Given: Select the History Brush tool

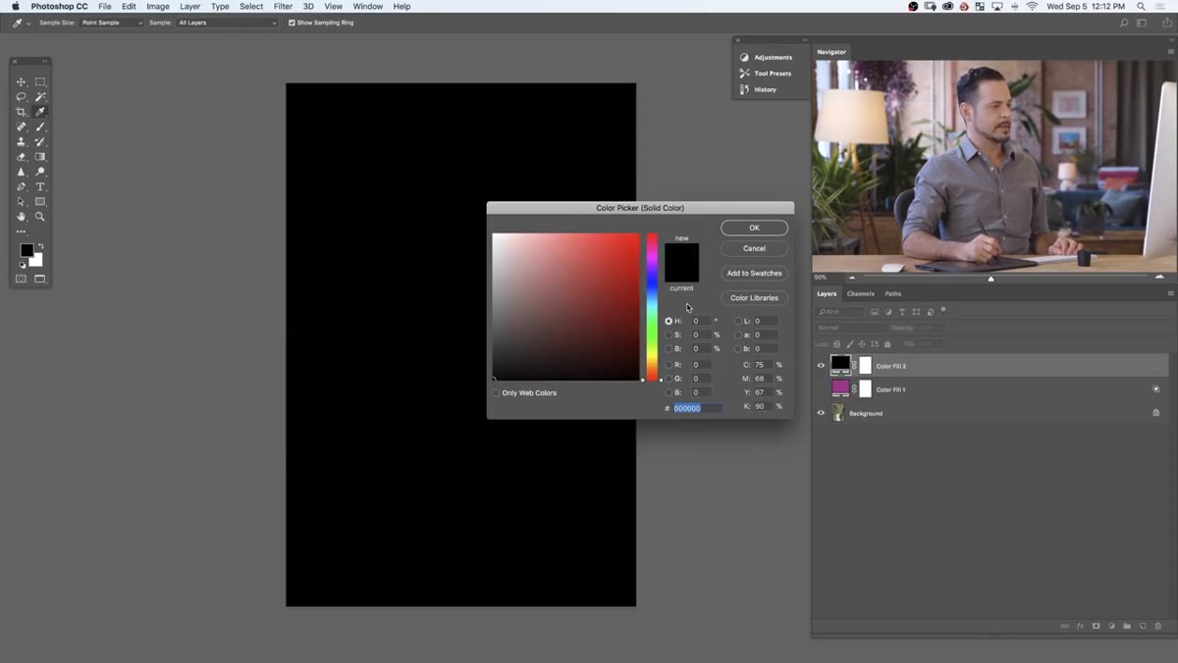Looking at the screenshot, I should tap(40, 142).
